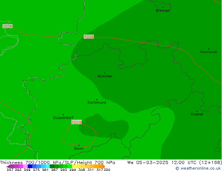Click the 293 legend value

(x=64, y=170)
